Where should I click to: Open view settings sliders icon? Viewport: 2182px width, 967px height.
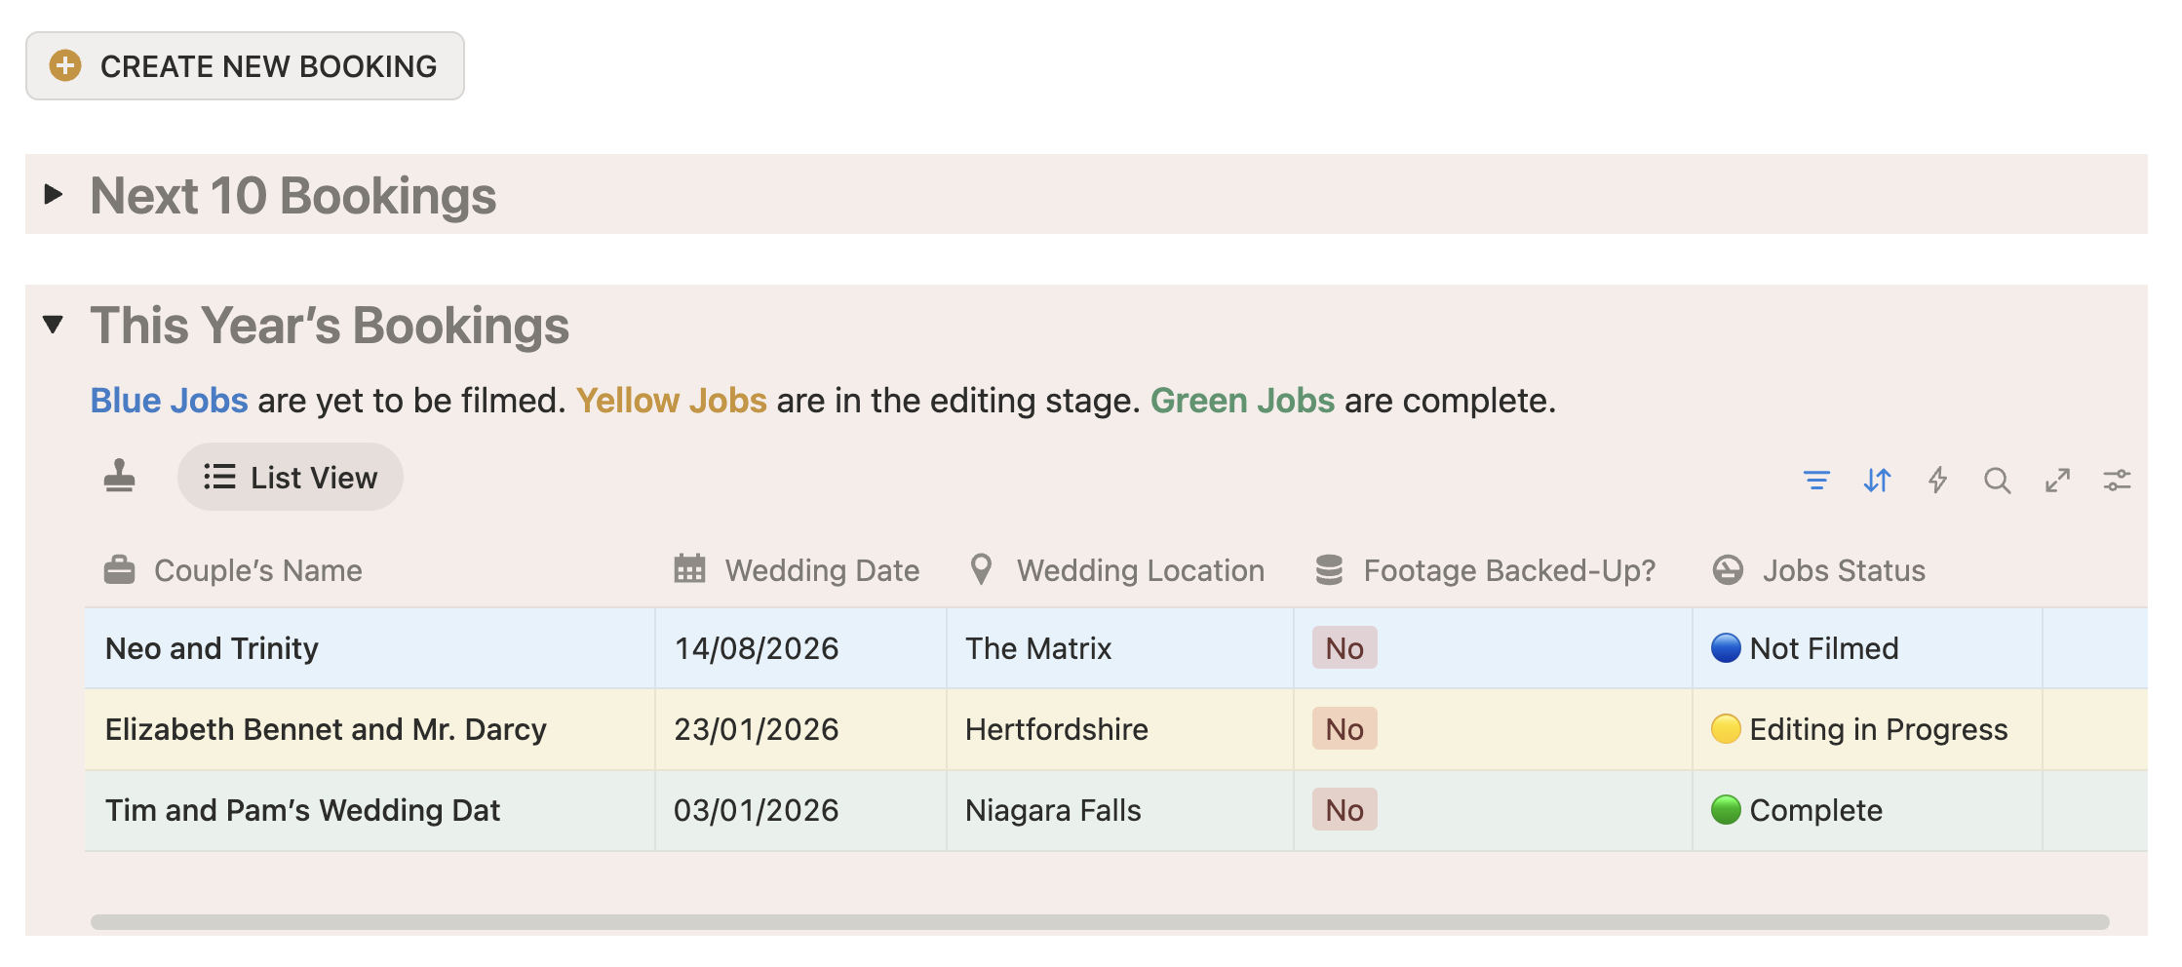(2117, 480)
